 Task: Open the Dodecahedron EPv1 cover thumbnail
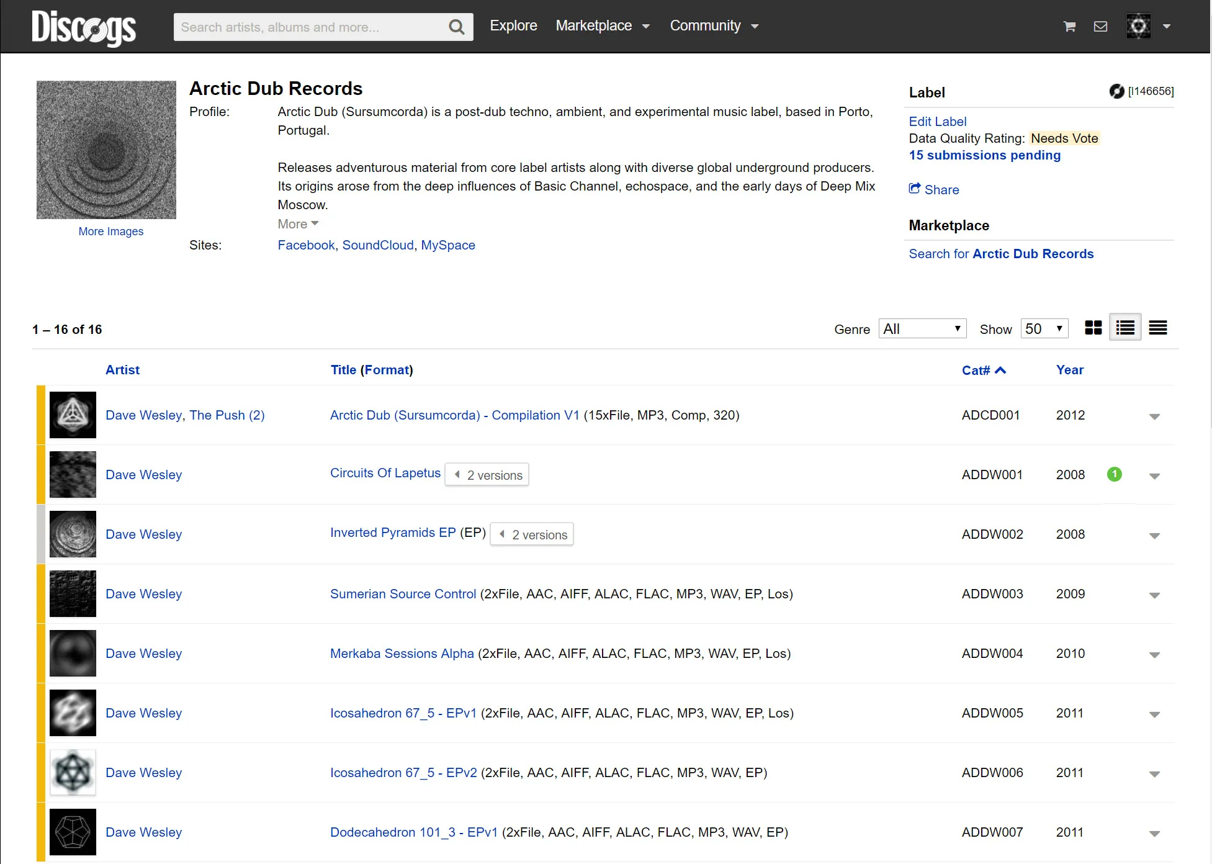73,832
